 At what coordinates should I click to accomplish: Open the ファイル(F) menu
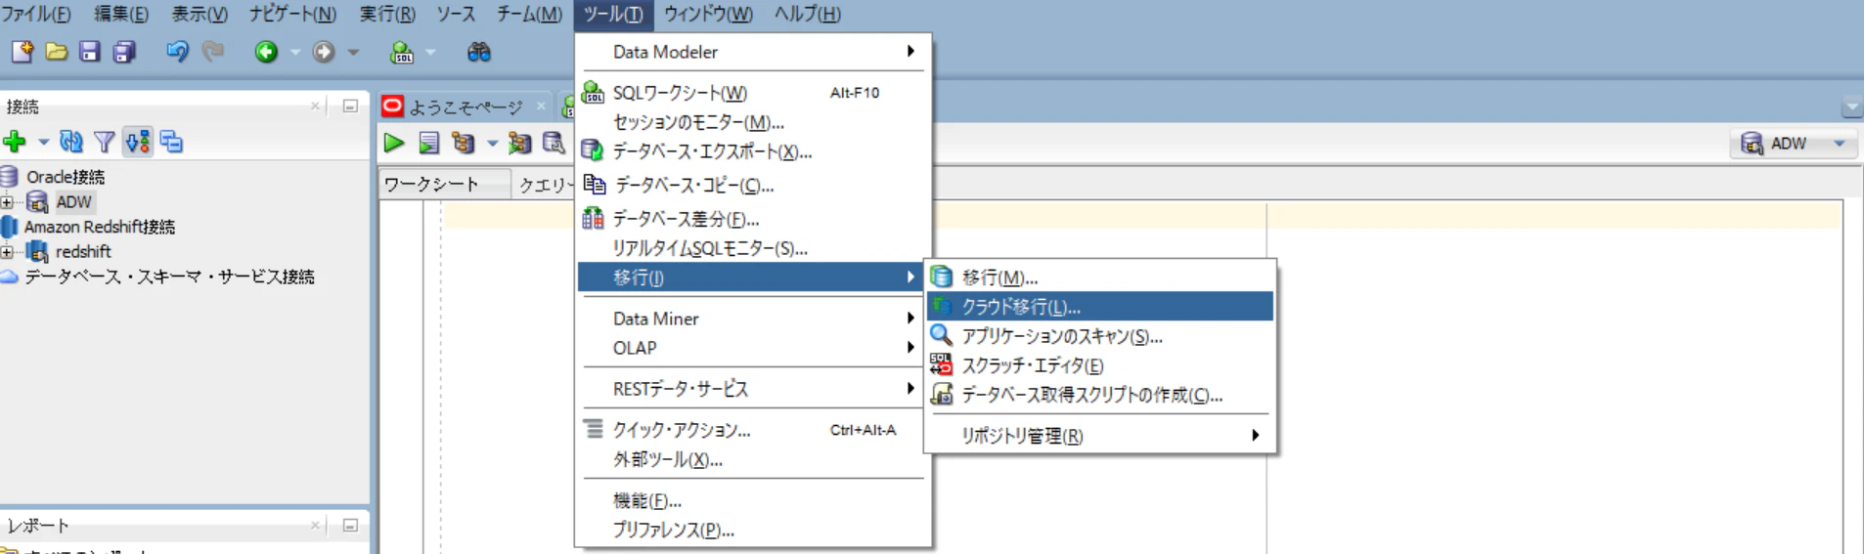click(x=36, y=14)
